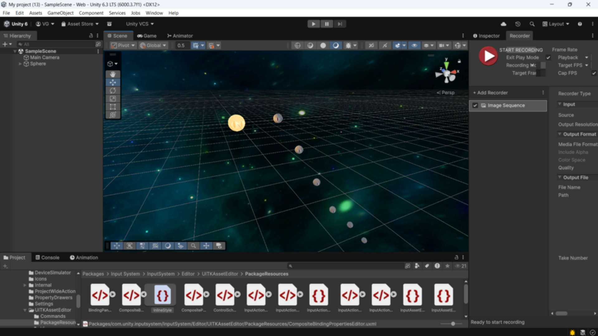Click the red Start Recording button
The width and height of the screenshot is (598, 336).
[x=488, y=56]
